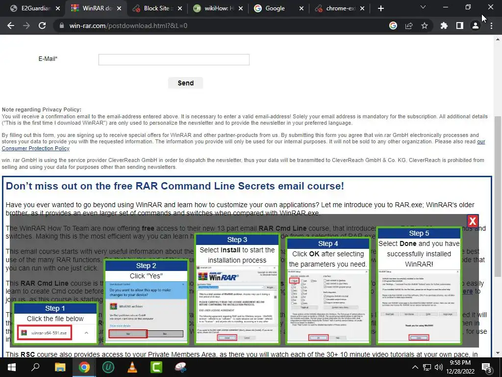Click the Step 4 OK parameters screenshot

pyautogui.click(x=328, y=306)
